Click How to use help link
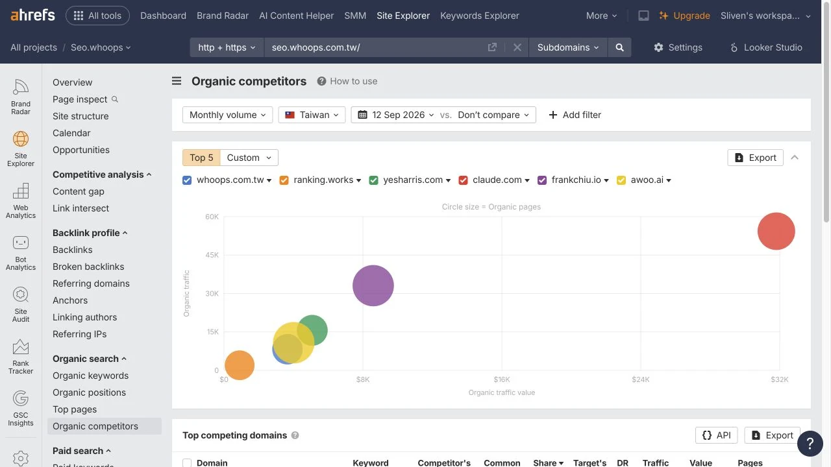 coord(347,81)
